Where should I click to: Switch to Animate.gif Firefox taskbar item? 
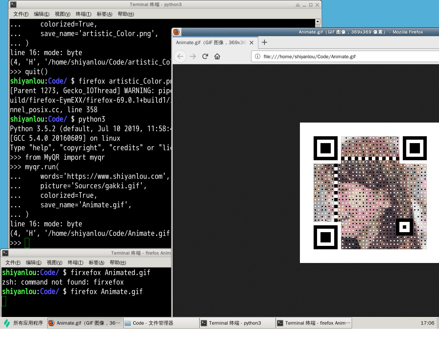coord(85,323)
